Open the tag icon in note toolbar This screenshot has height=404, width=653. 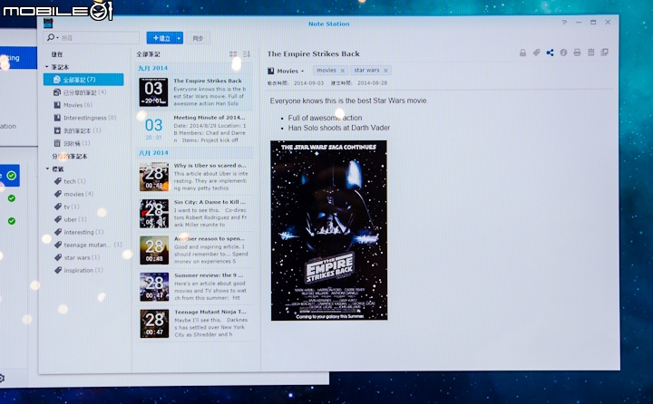[x=536, y=53]
